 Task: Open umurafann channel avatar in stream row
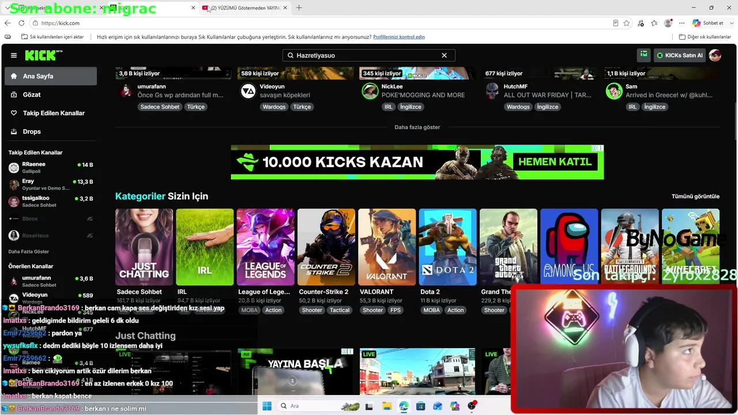126,91
